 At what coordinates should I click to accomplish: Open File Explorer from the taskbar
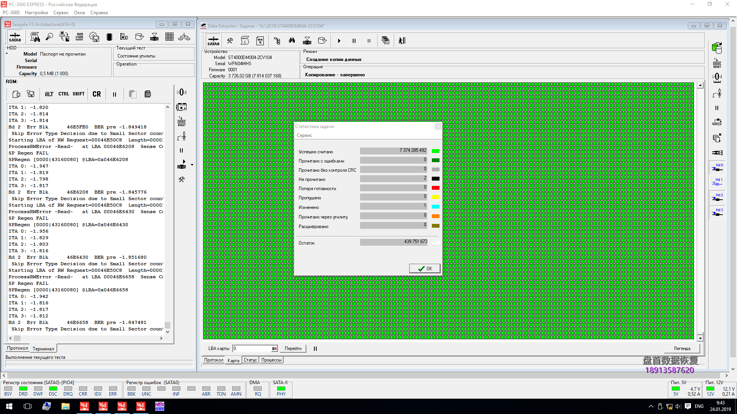pos(65,406)
